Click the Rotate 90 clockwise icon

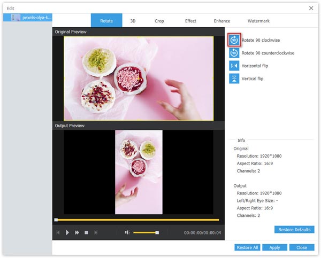234,40
